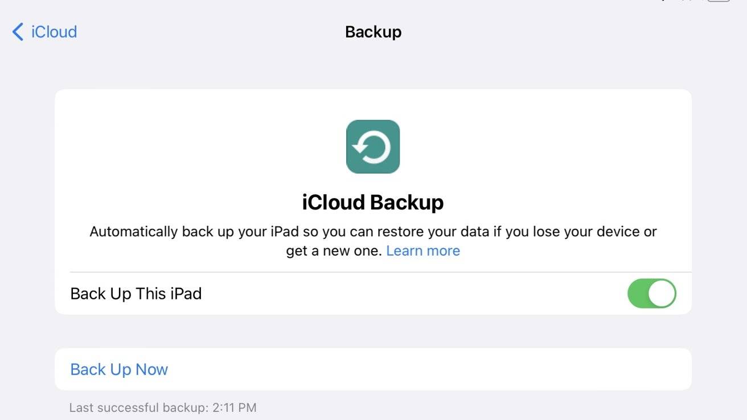
Task: Tap the green part of backup toggle
Action: pos(638,294)
